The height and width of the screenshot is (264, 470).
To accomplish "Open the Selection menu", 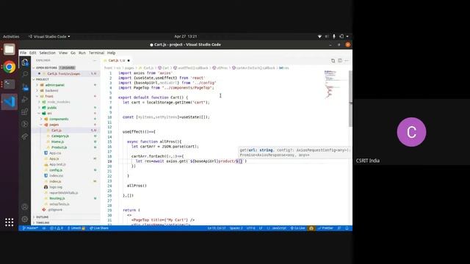I will click(x=47, y=53).
